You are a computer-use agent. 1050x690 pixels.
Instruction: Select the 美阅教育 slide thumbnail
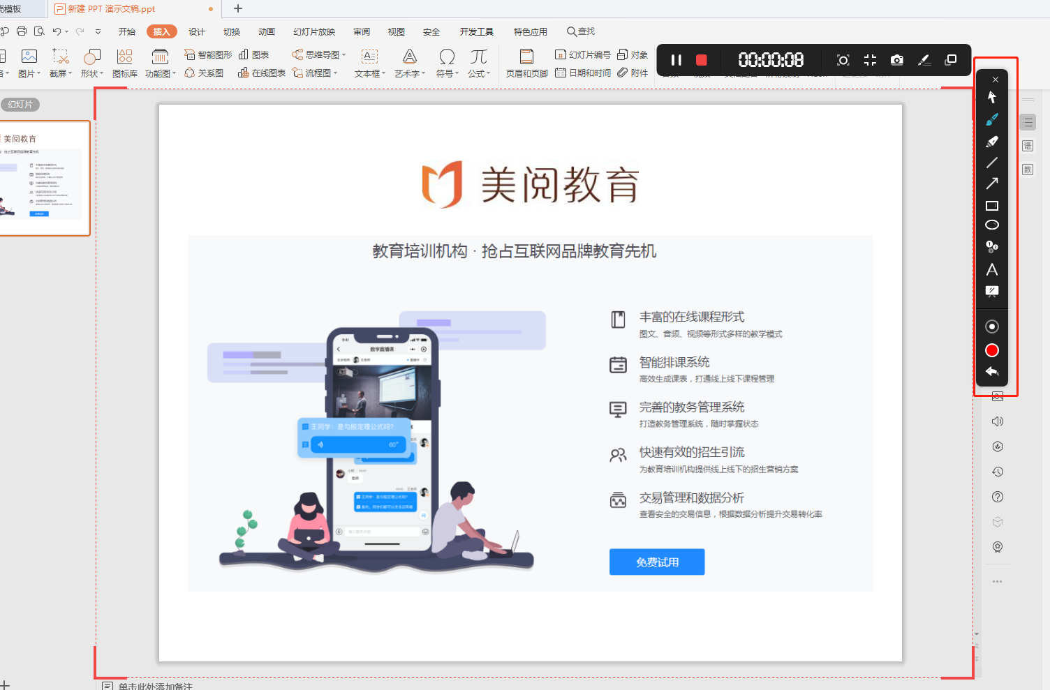[43, 179]
